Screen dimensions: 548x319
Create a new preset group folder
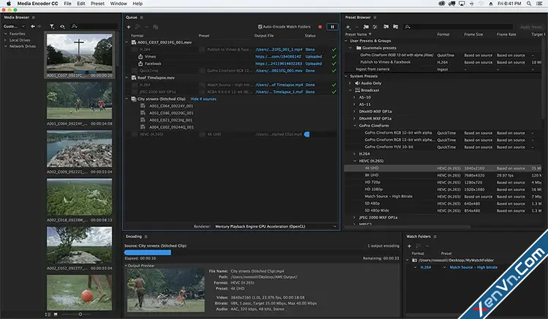366,27
